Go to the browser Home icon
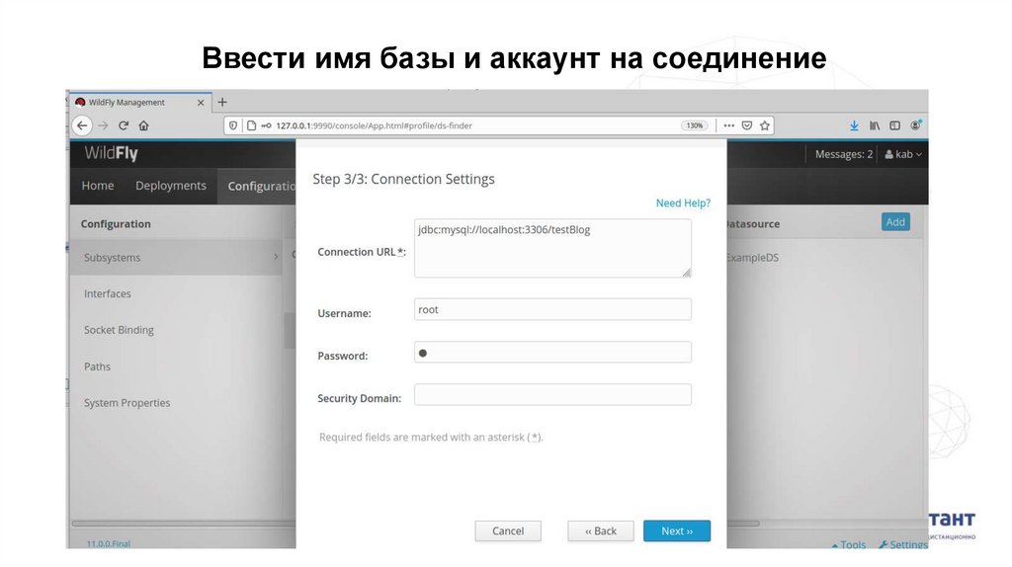 click(x=144, y=125)
